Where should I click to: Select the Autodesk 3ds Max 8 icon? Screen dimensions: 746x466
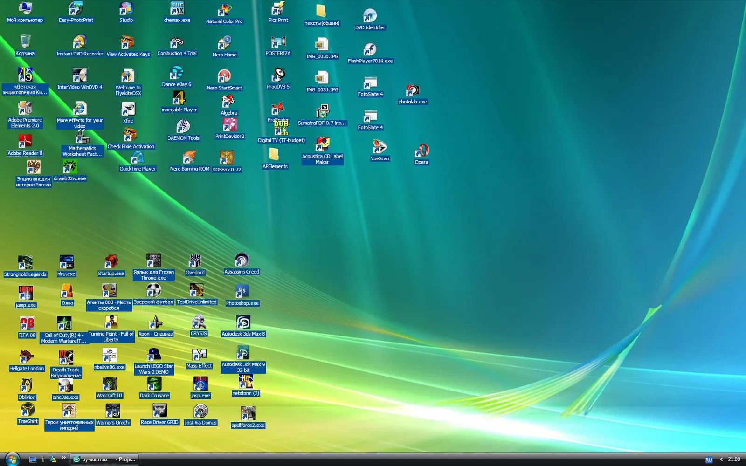(243, 326)
